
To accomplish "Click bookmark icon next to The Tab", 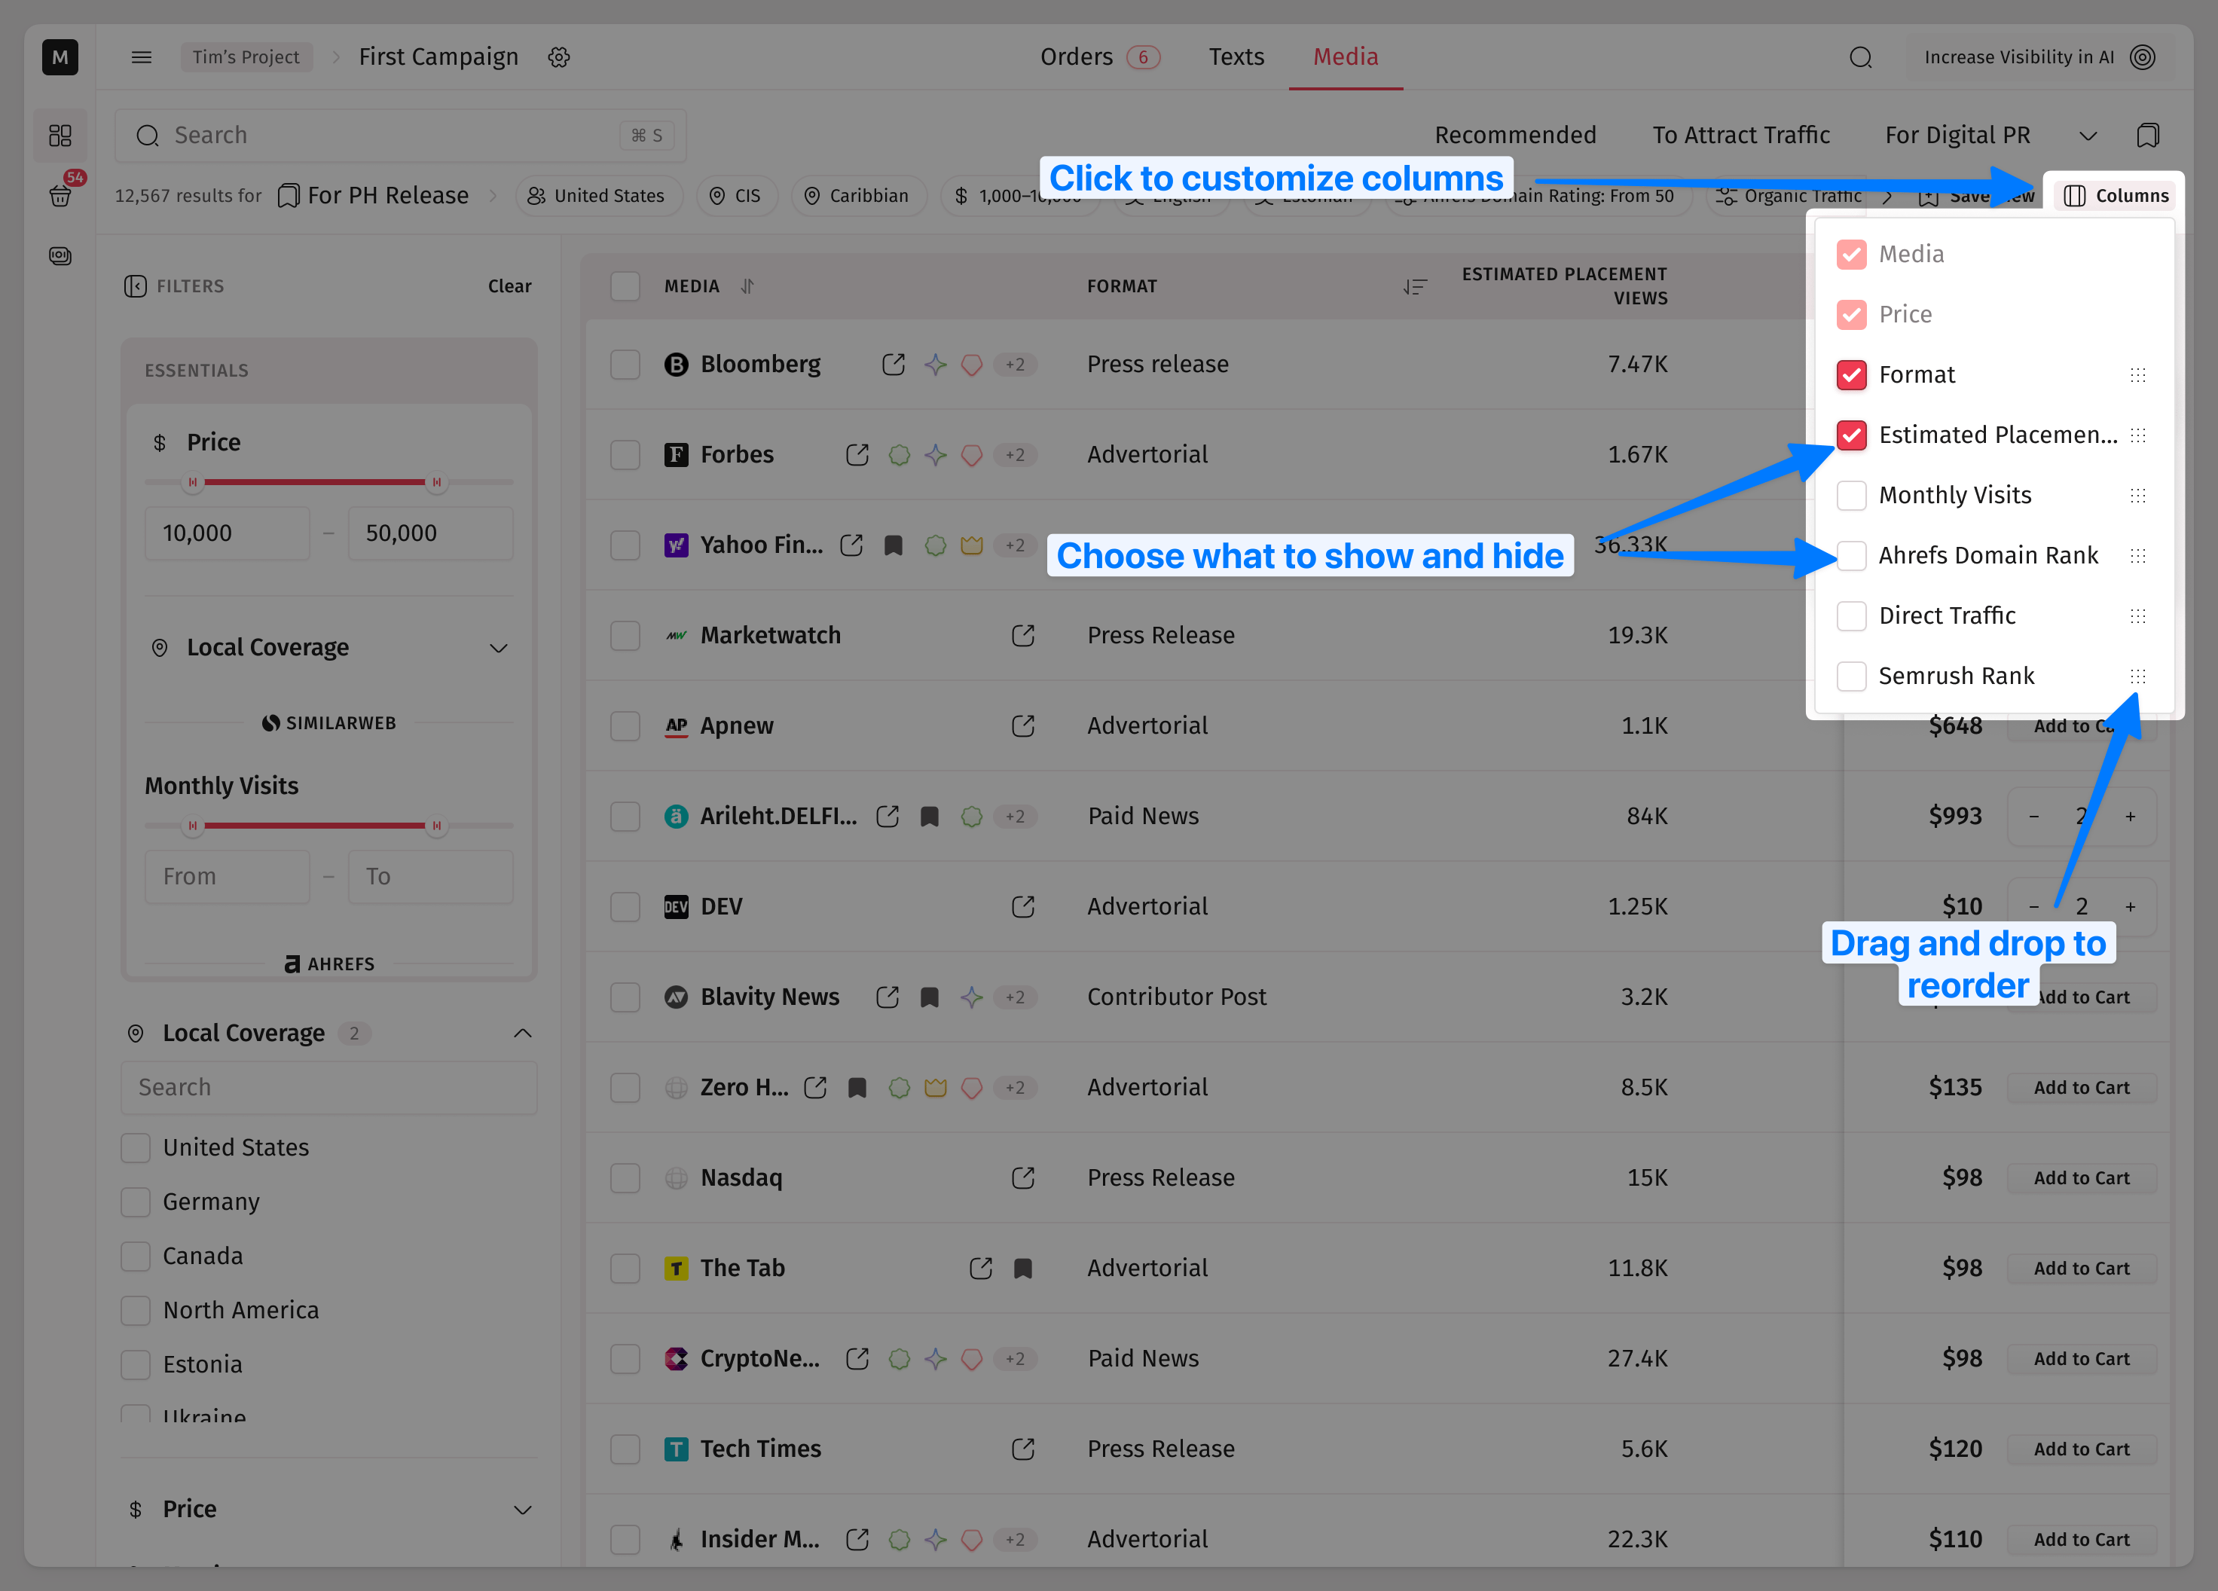I will point(1023,1269).
